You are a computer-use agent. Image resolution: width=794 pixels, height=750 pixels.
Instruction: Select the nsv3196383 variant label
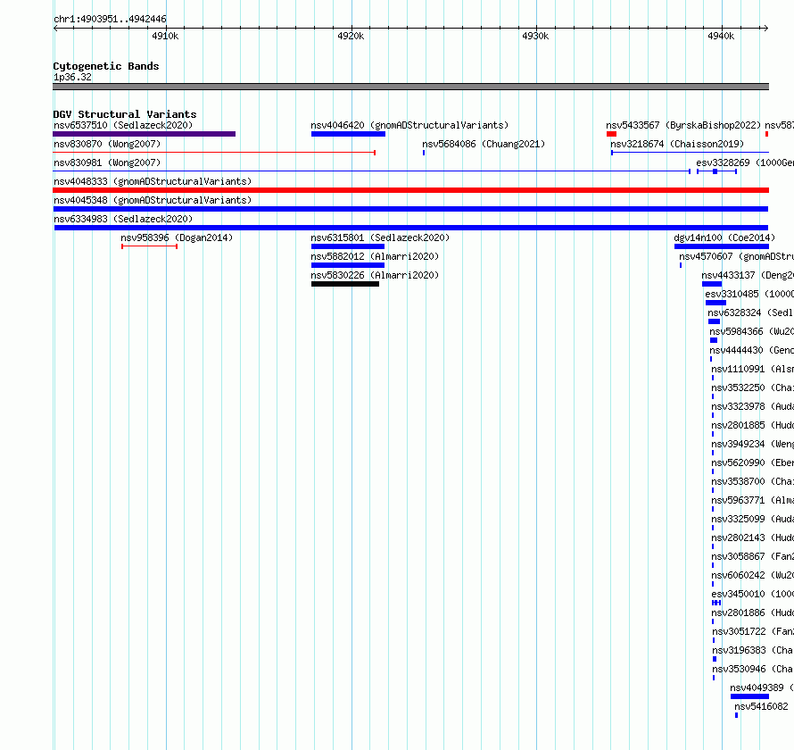coord(753,650)
